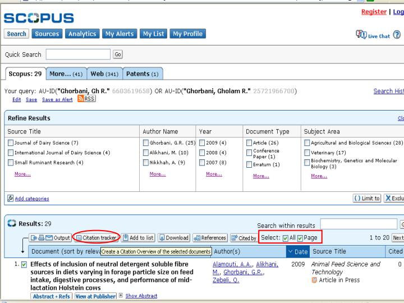Check Small Ruminant Research filter
The width and height of the screenshot is (404, 303).
[11, 163]
